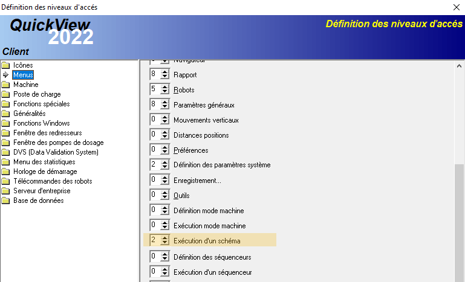Select the Machine tree entry
This screenshot has width=465, height=282.
pos(26,85)
